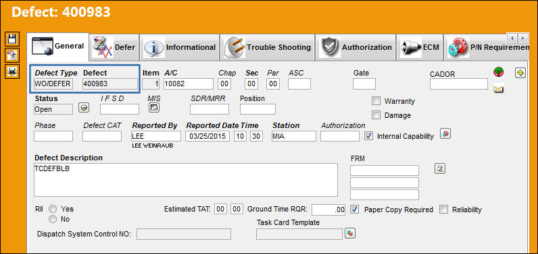
Task: Click the Par input field
Action: point(273,84)
